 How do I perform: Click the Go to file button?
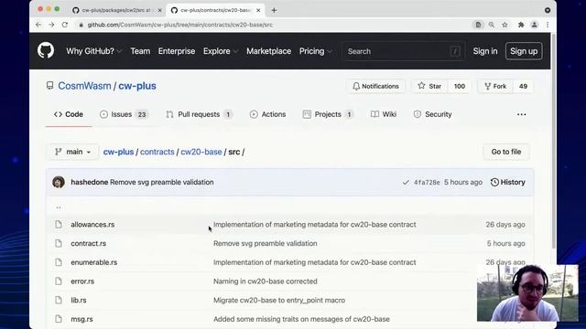pos(506,152)
